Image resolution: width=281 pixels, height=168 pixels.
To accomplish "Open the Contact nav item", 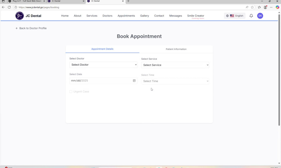I will click(159, 16).
